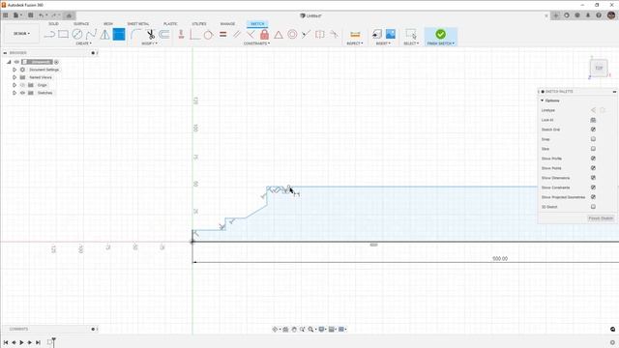Screen dimensions: 619x348
Task: Expand the Named Views tree node
Action: point(15,77)
